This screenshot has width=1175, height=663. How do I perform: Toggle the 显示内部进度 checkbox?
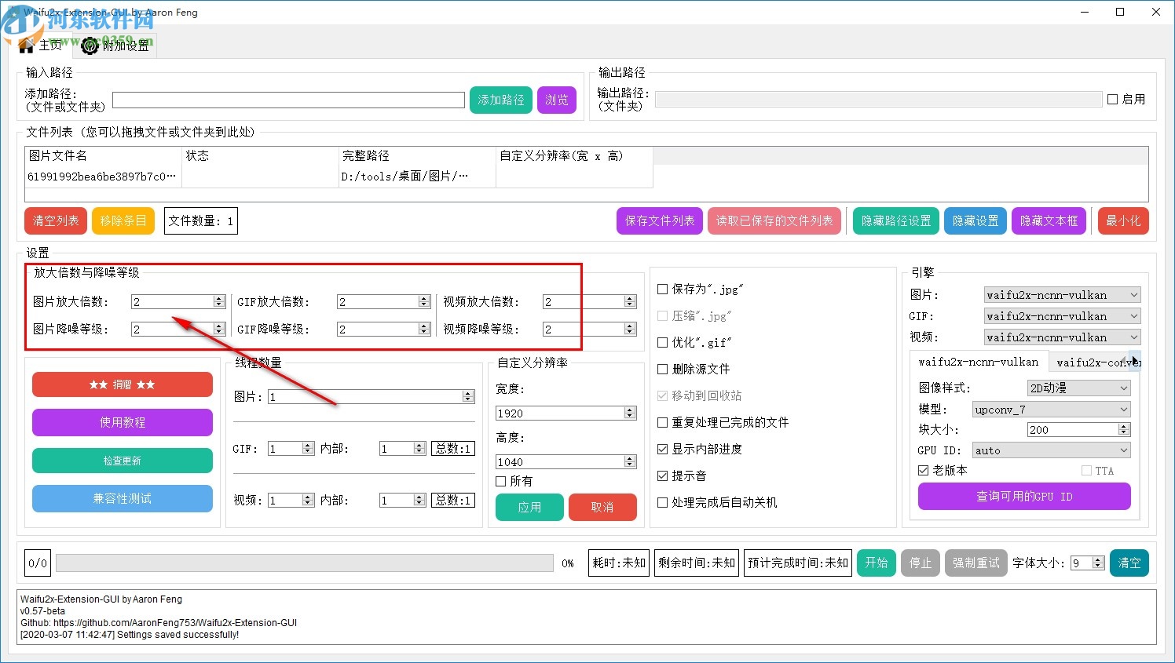click(662, 449)
